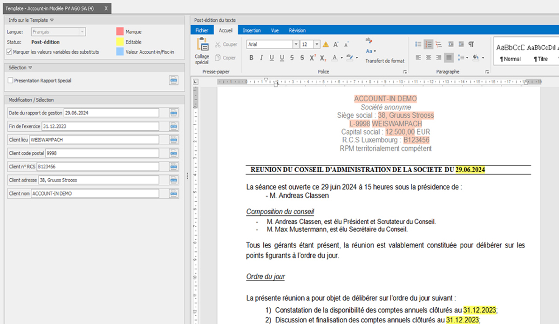This screenshot has width=559, height=324.
Task: Click the icon next to Date du rapport de gestion
Action: tap(173, 113)
